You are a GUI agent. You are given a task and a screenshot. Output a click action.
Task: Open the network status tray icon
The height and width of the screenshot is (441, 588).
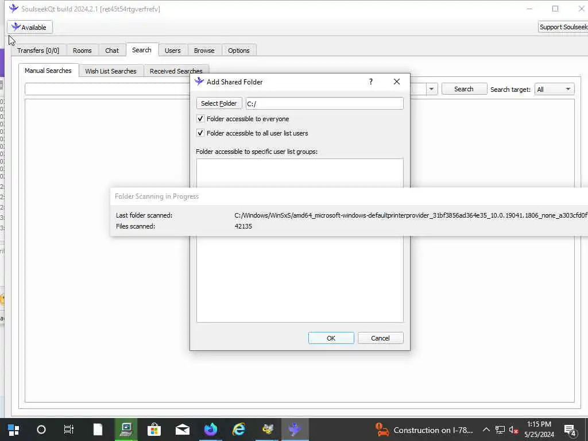click(500, 430)
